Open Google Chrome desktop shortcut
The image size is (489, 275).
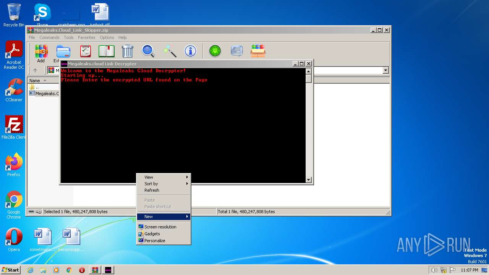(14, 205)
